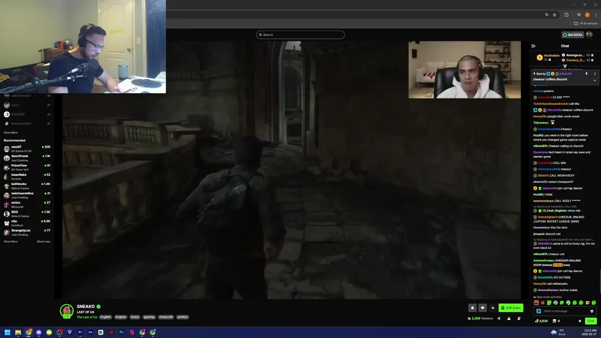This screenshot has width=601, height=338.
Task: Collapse the chat panel with the arrow icon
Action: coord(533,46)
